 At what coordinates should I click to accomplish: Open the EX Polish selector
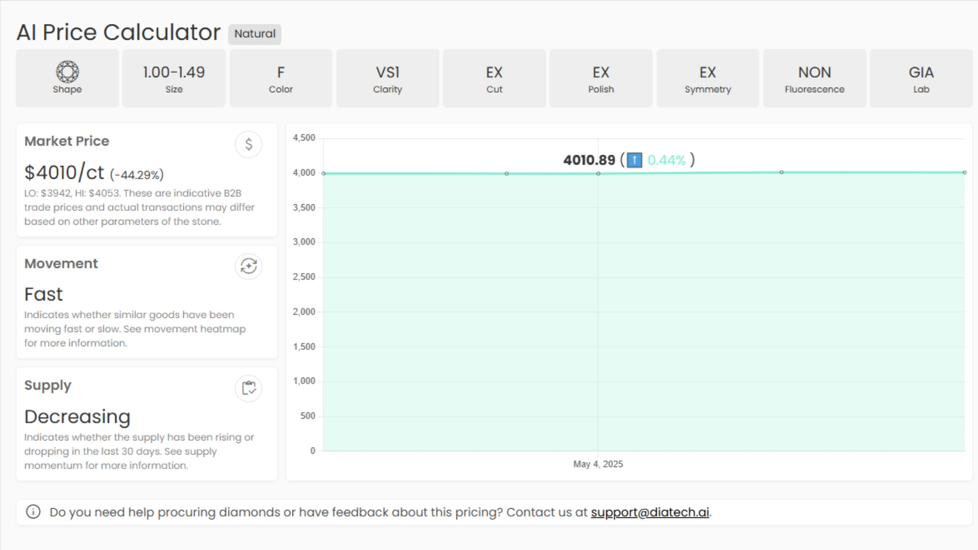click(x=601, y=78)
